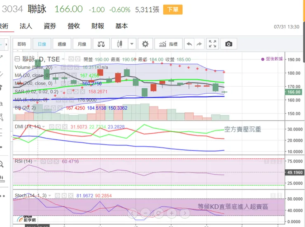Zoom in using floating plus button
Screen dimensions: 305x227
click(x=171, y=213)
